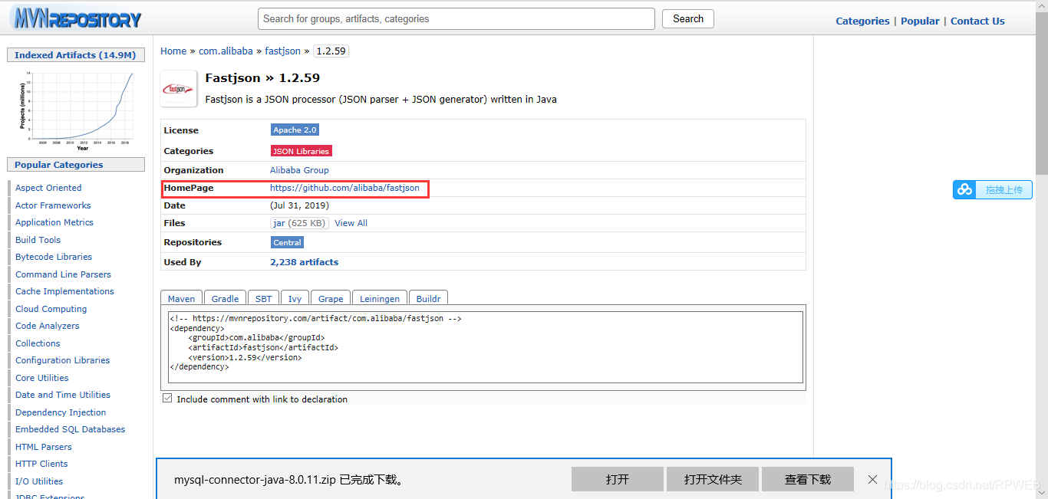Click the Fastjson logo image
This screenshot has height=499, width=1048.
coord(178,89)
